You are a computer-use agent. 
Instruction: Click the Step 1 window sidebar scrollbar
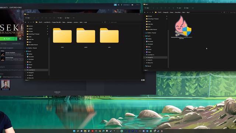pos(168,49)
